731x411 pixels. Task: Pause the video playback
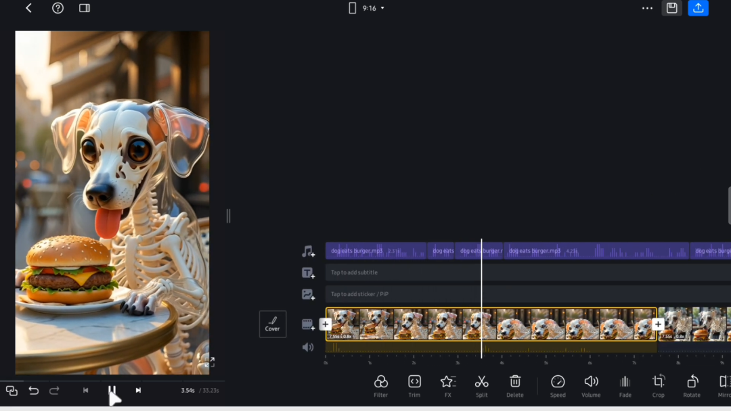tap(112, 390)
